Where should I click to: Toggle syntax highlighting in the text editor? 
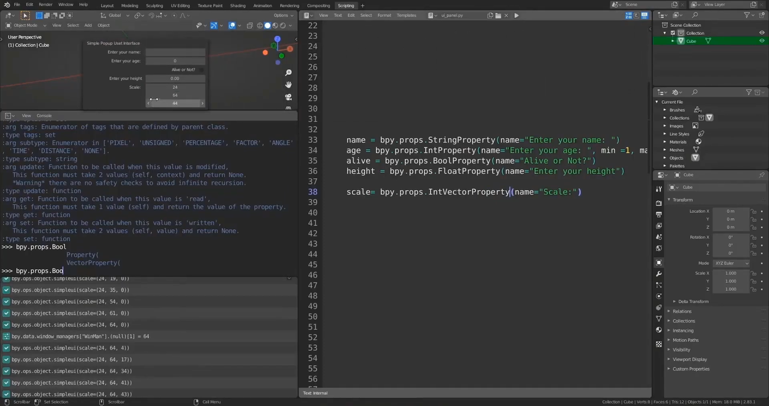click(643, 16)
